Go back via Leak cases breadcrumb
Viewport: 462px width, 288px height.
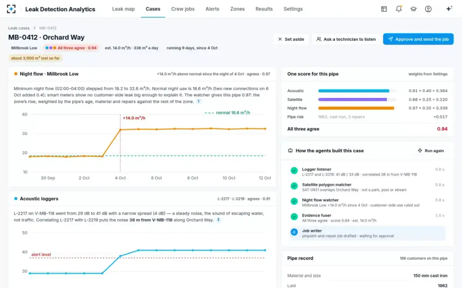point(19,28)
